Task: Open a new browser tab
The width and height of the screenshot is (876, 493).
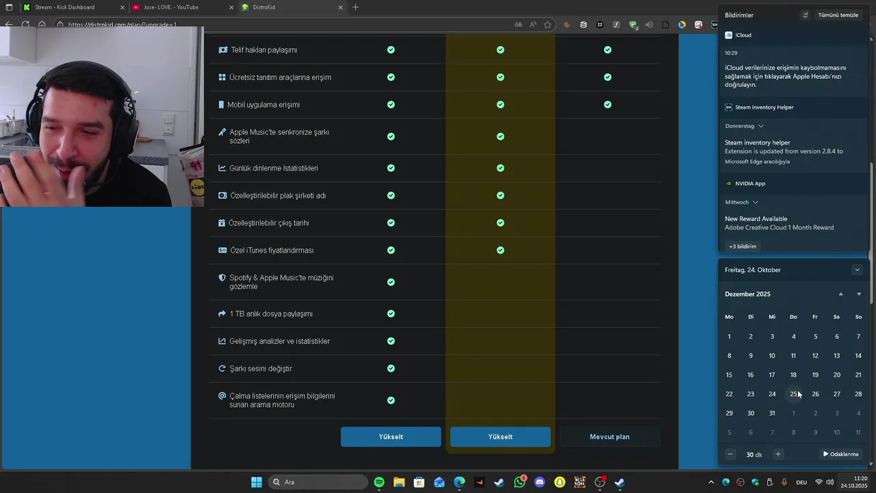Action: click(355, 8)
